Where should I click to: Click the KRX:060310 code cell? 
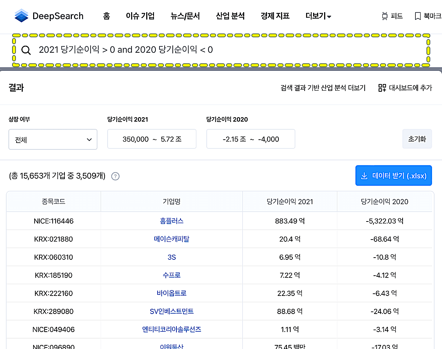point(54,257)
